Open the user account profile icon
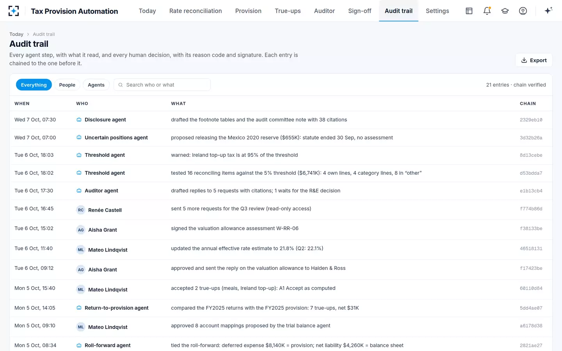562x351 pixels. tap(523, 11)
